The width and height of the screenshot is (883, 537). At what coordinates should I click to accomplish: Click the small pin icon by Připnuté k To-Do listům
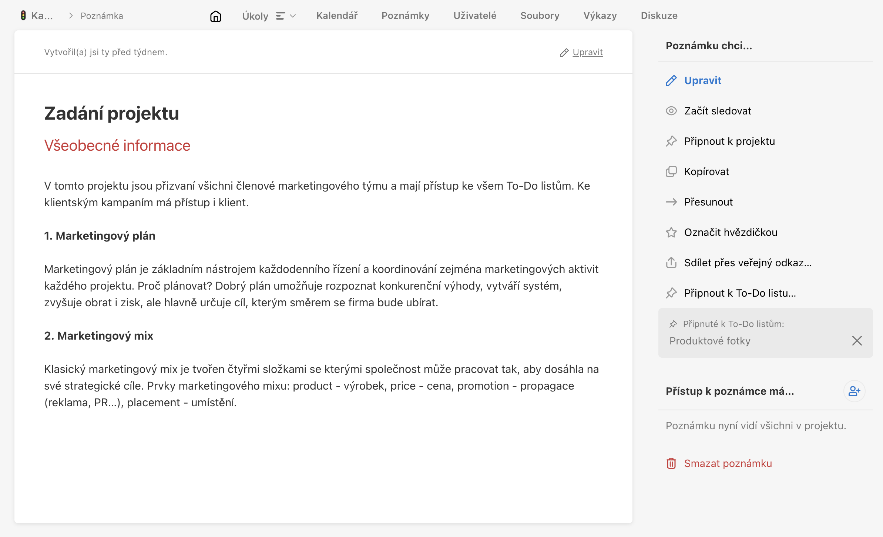[x=673, y=324]
